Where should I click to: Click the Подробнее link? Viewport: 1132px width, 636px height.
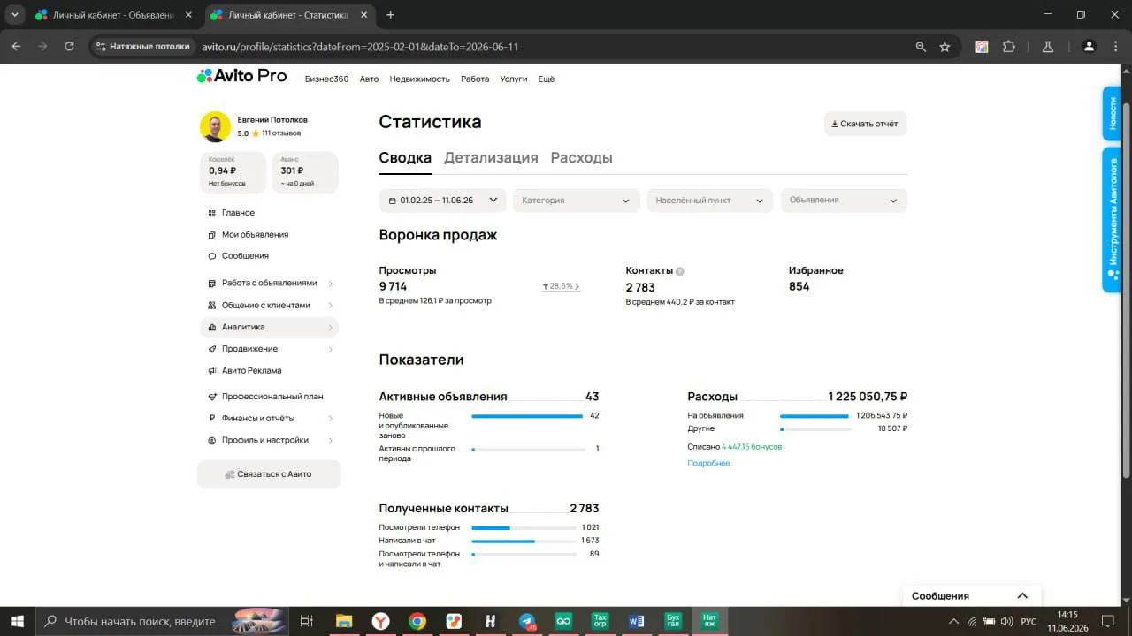pyautogui.click(x=708, y=464)
